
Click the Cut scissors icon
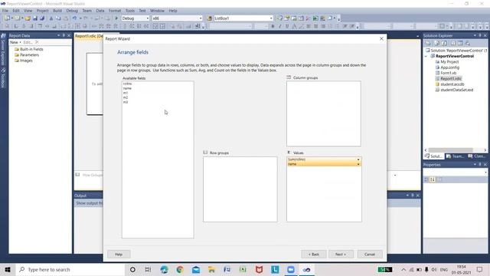(x=51, y=18)
